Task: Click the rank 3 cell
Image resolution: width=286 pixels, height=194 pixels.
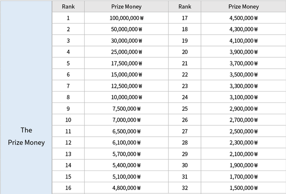Action: [68, 41]
